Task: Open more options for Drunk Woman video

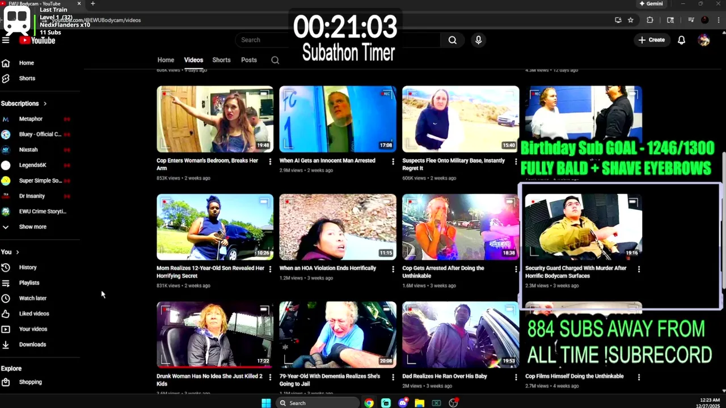Action: (270, 377)
